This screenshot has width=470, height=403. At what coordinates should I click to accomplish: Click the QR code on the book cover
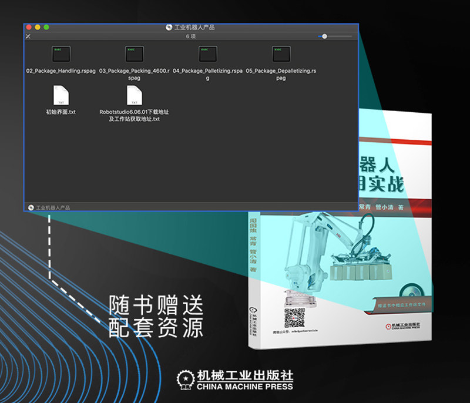pyautogui.click(x=295, y=318)
